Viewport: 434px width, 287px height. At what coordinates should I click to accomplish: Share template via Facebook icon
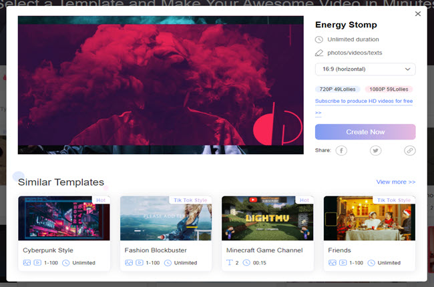point(341,151)
